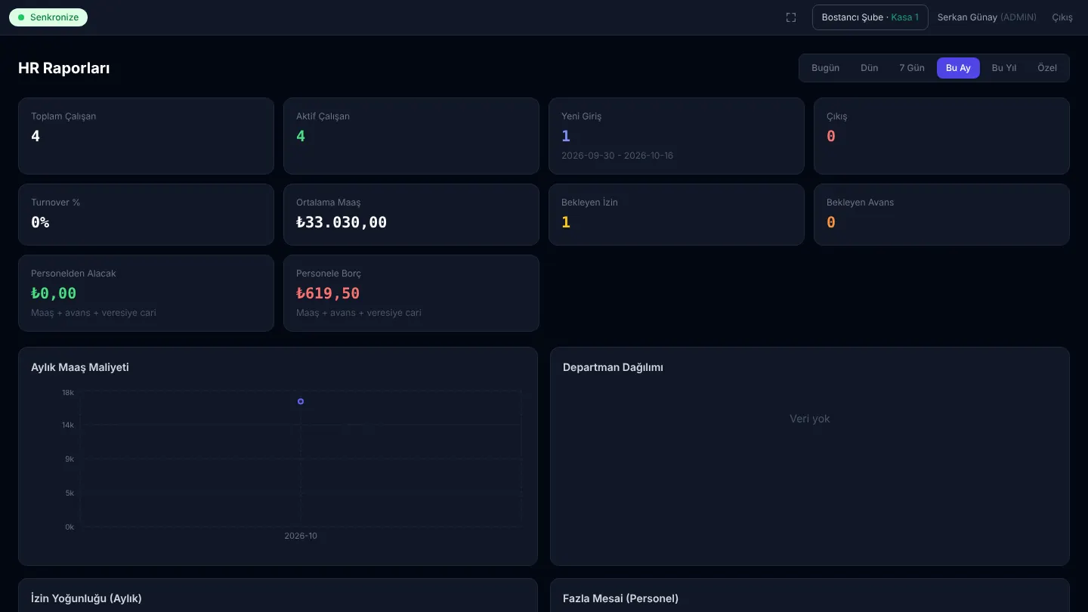Select the Bu Ay range tab
1088x612 pixels.
958,68
